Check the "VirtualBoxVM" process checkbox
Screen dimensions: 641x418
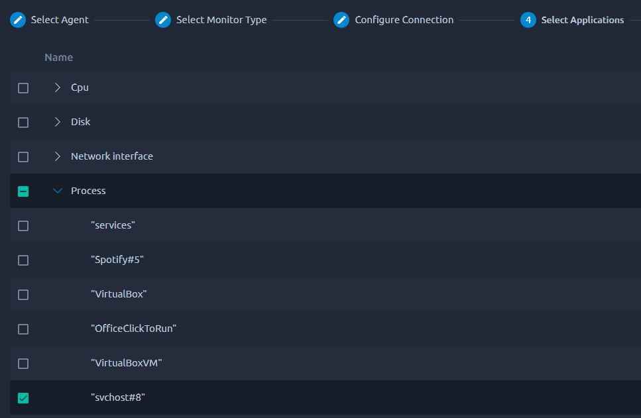pos(23,363)
